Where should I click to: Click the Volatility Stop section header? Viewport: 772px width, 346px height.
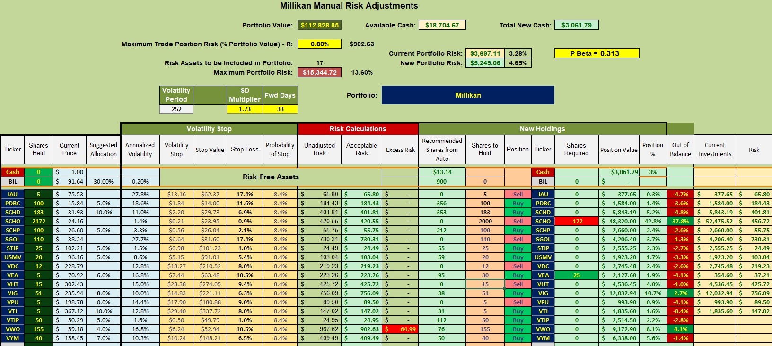[209, 129]
